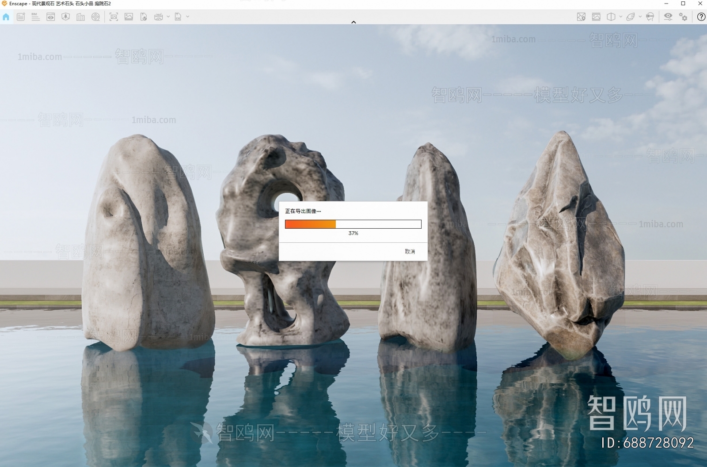Screen dimensions: 707x467
Task: Open the Visual Settings eye icon
Action: pyautogui.click(x=668, y=17)
